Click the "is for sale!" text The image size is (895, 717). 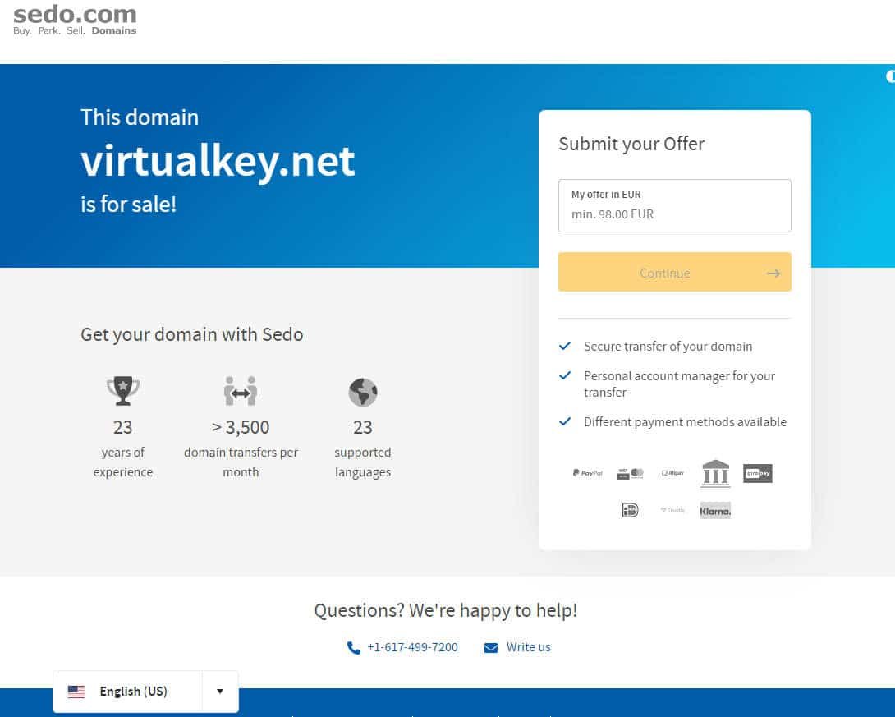[x=128, y=204]
